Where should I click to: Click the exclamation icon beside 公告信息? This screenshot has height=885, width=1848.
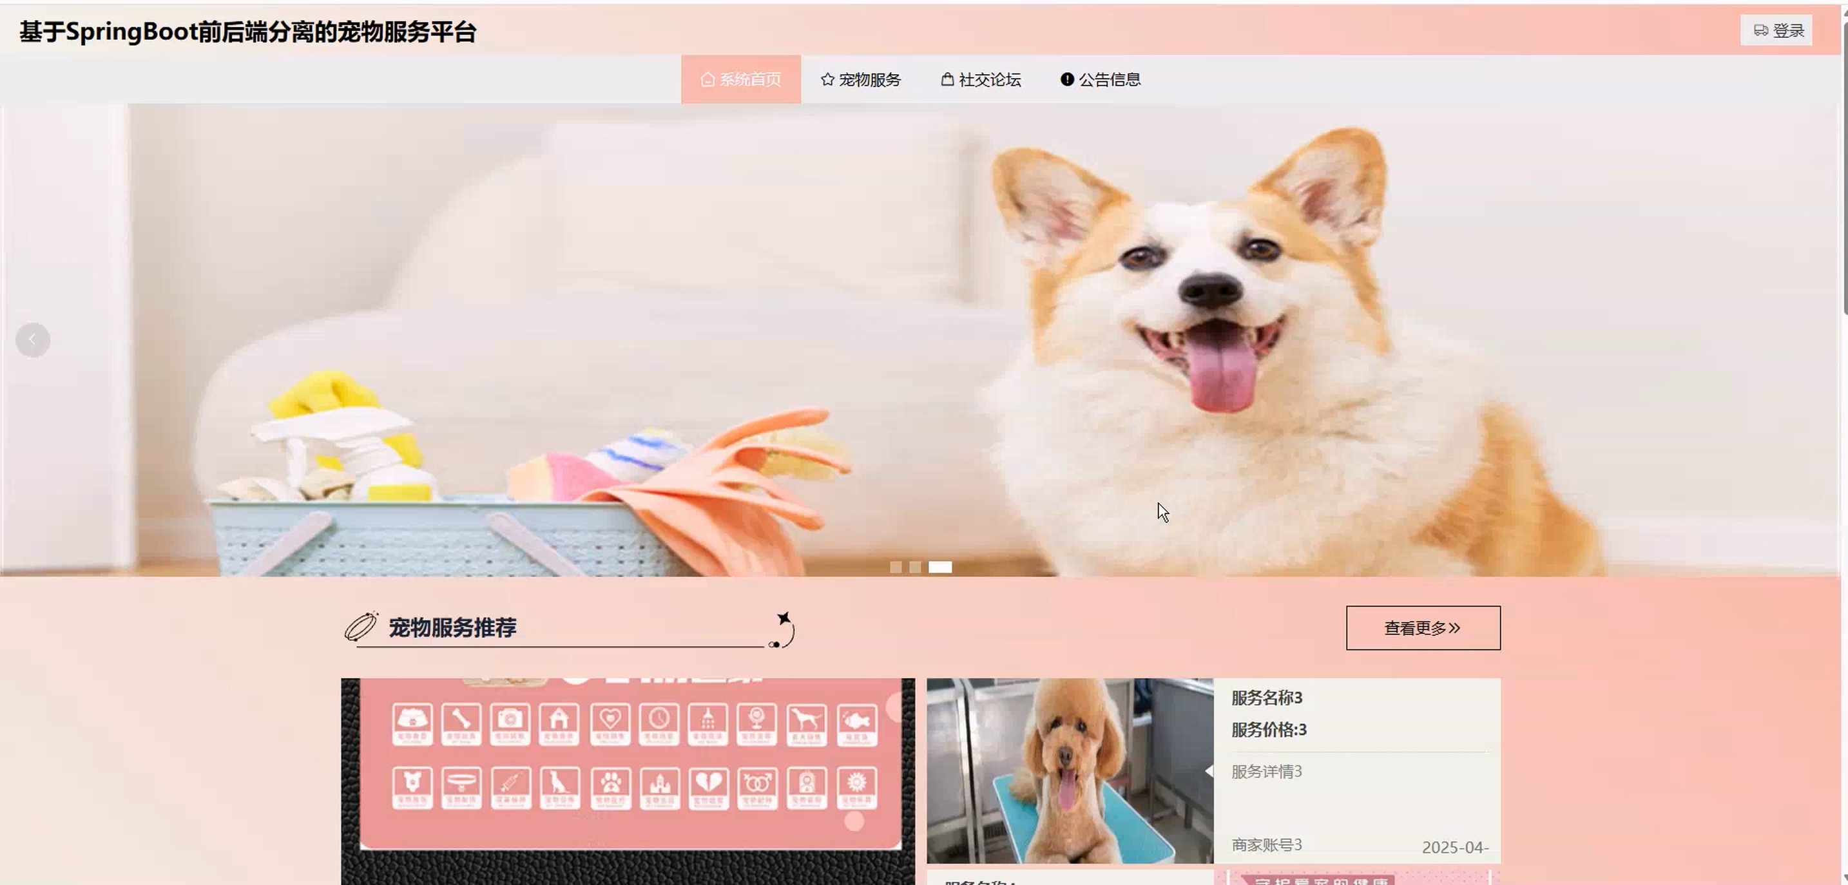pos(1067,79)
